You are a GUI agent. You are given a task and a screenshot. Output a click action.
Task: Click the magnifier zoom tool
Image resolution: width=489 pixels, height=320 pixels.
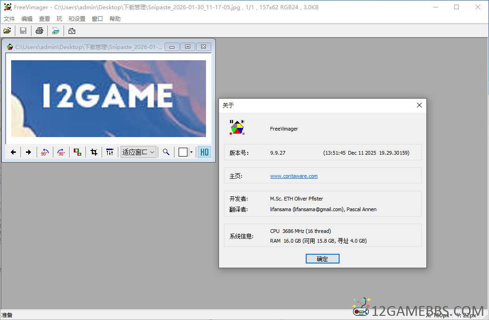(166, 152)
